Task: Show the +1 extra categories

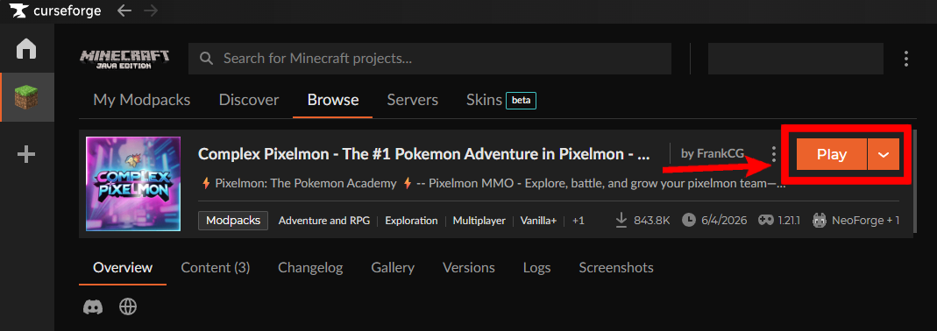Action: tap(578, 221)
